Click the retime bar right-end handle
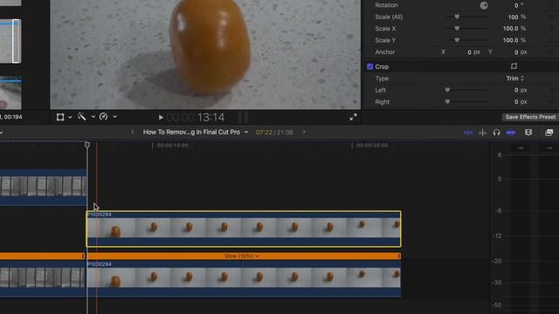This screenshot has height=314, width=559. 399,256
